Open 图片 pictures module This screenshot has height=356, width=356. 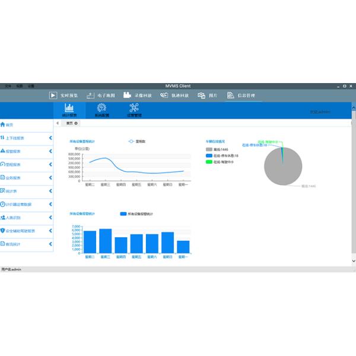point(208,95)
